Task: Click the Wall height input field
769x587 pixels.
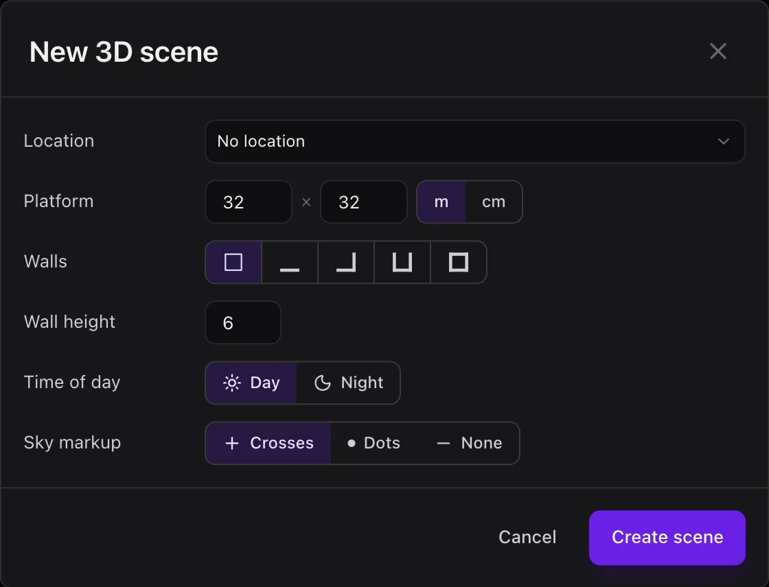Action: [243, 322]
